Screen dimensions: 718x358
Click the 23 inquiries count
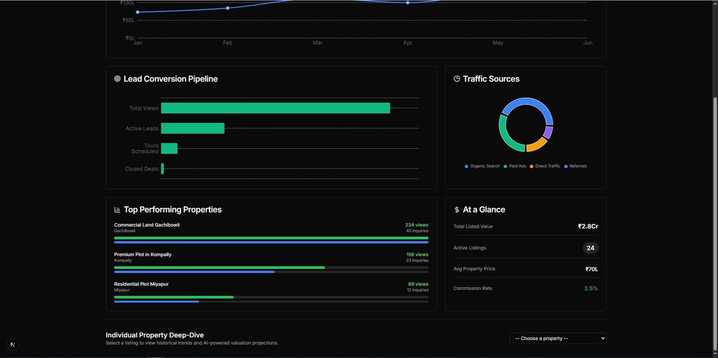(417, 261)
